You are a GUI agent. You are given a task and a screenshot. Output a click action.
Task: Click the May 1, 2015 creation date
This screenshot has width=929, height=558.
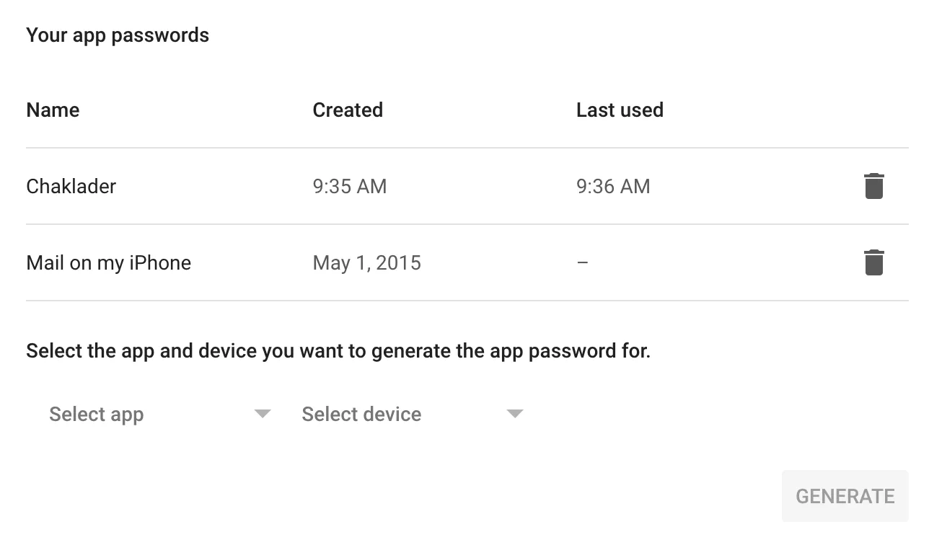366,263
